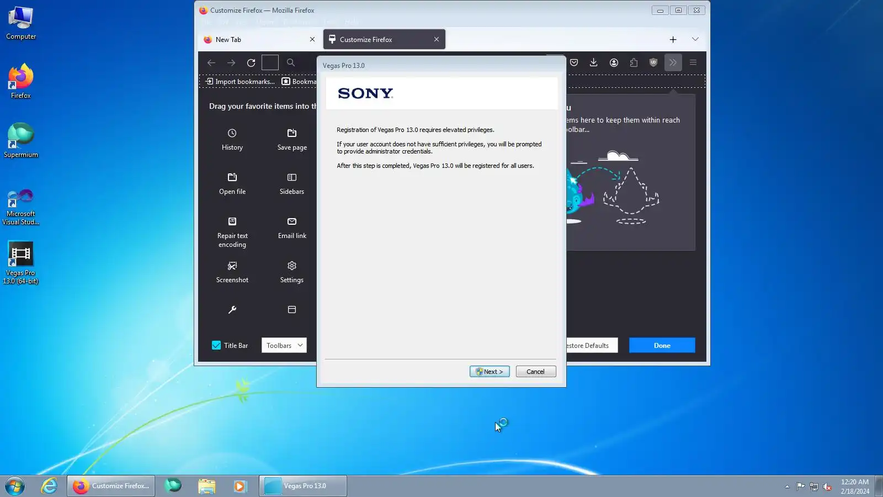Click the 'registered for all users' text line

click(435, 166)
